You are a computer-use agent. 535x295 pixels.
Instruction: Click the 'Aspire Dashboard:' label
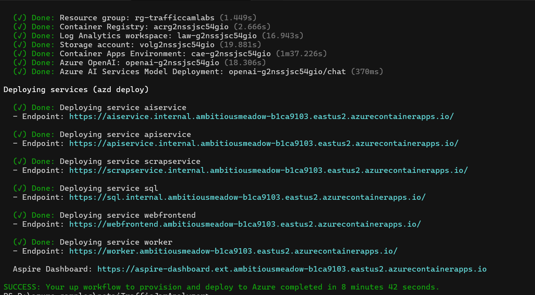tap(53, 269)
